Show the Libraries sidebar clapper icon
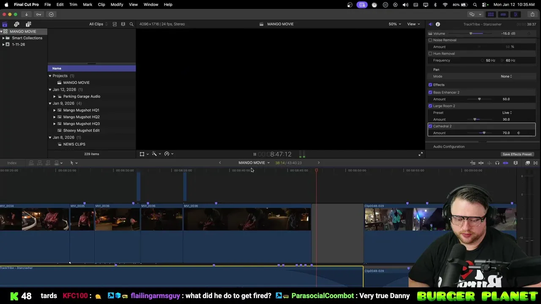 5,24
